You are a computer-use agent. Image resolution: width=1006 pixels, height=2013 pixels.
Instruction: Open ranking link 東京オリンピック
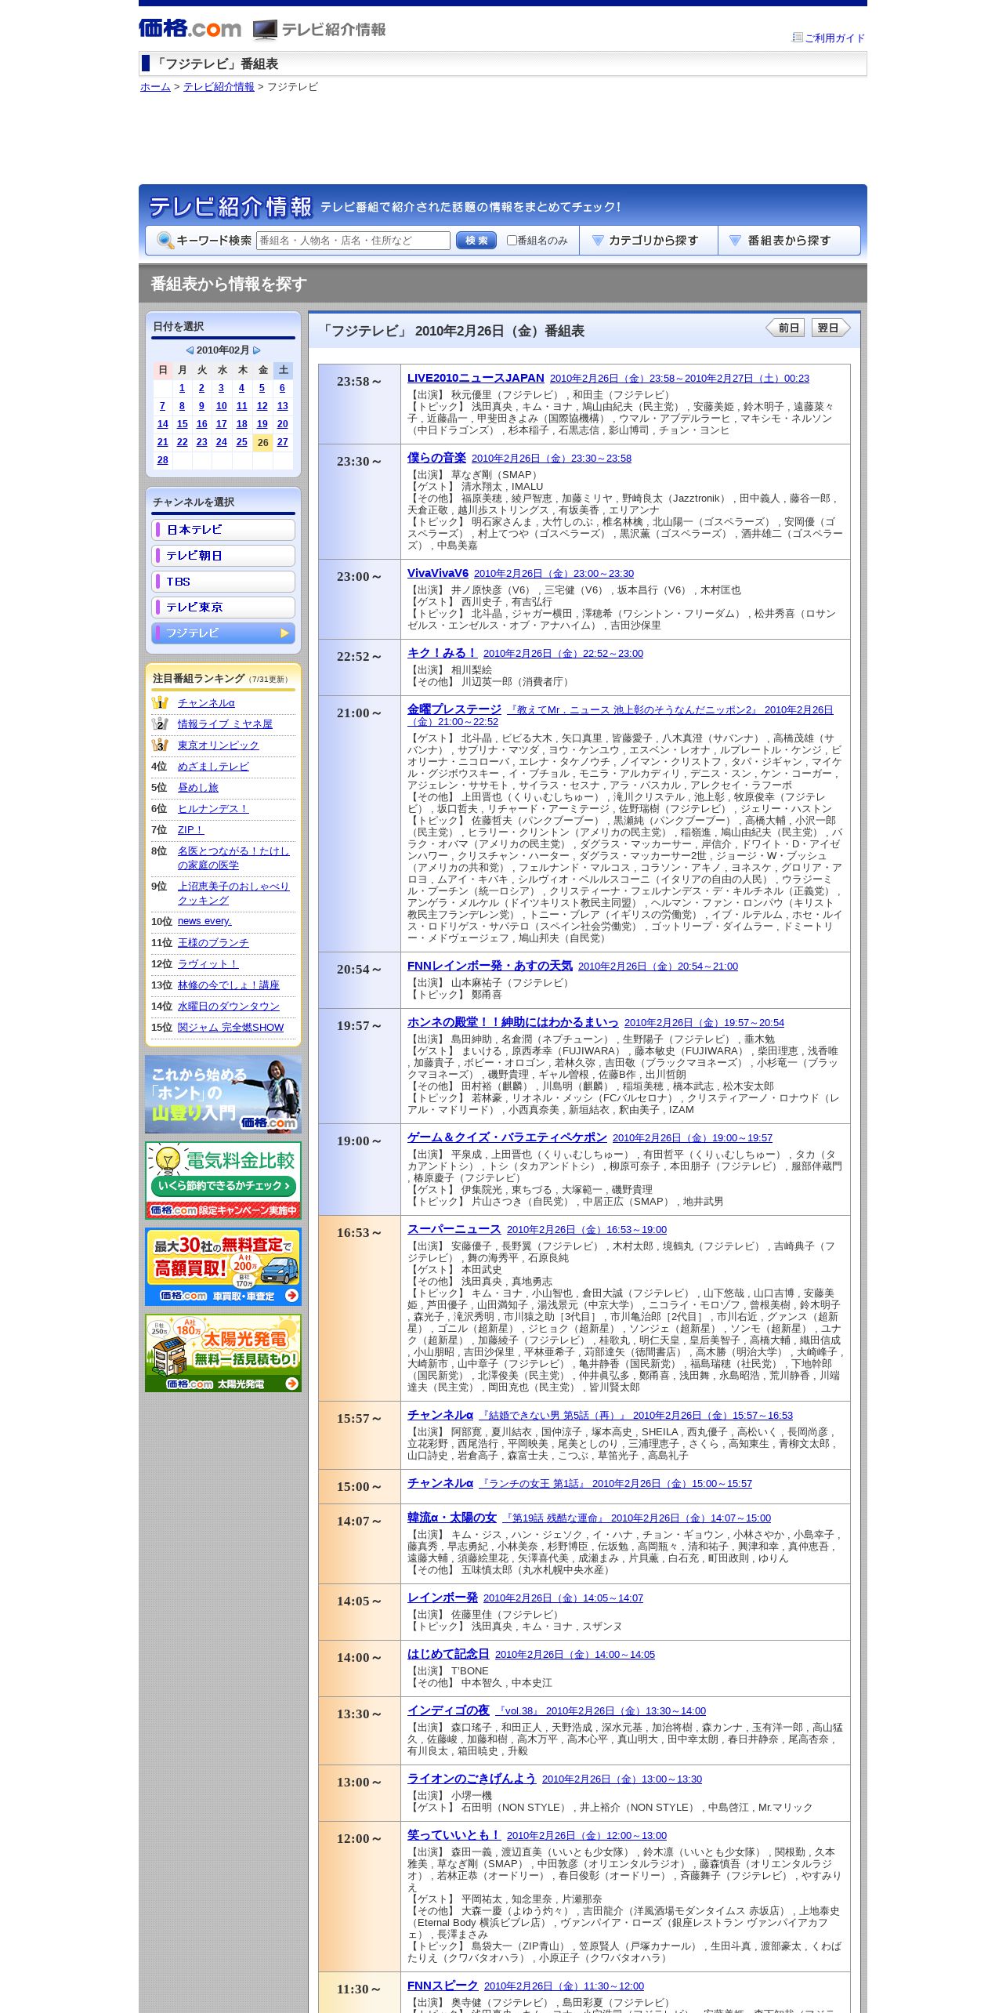[218, 745]
